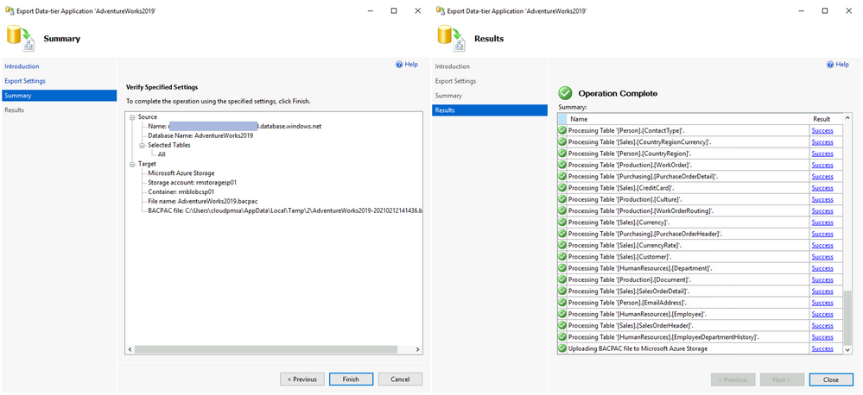Go to Export Settings step in Summary window
The width and height of the screenshot is (863, 395).
coord(25,81)
